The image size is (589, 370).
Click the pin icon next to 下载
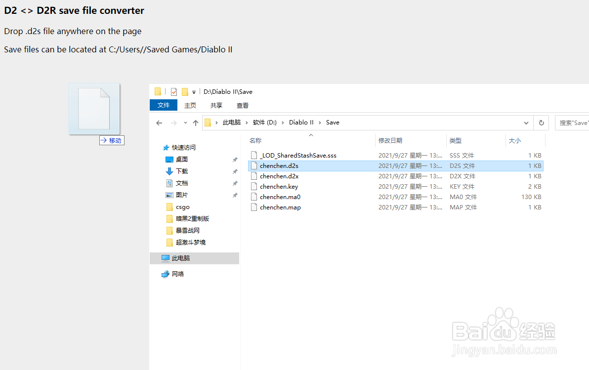pyautogui.click(x=235, y=172)
